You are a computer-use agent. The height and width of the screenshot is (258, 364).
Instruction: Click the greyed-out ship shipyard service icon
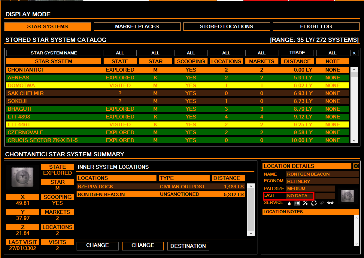tap(322, 203)
